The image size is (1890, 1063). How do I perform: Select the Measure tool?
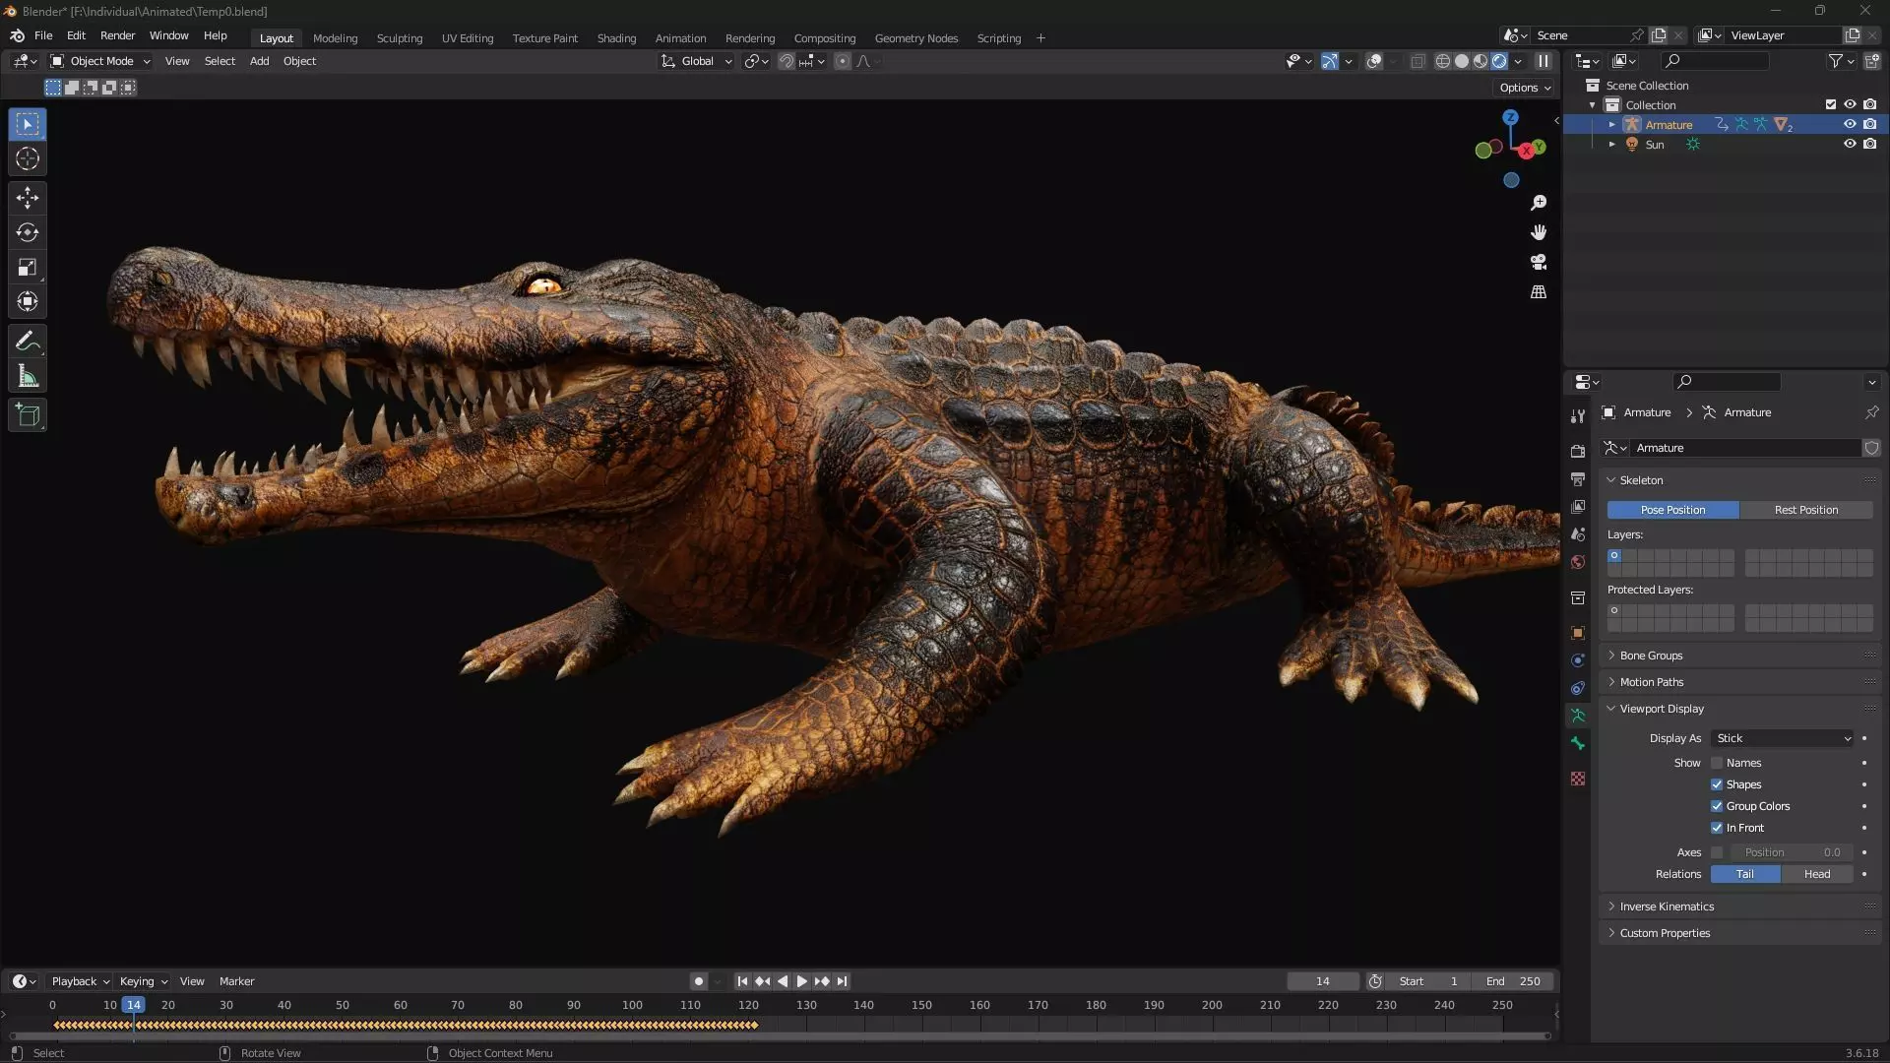tap(28, 376)
